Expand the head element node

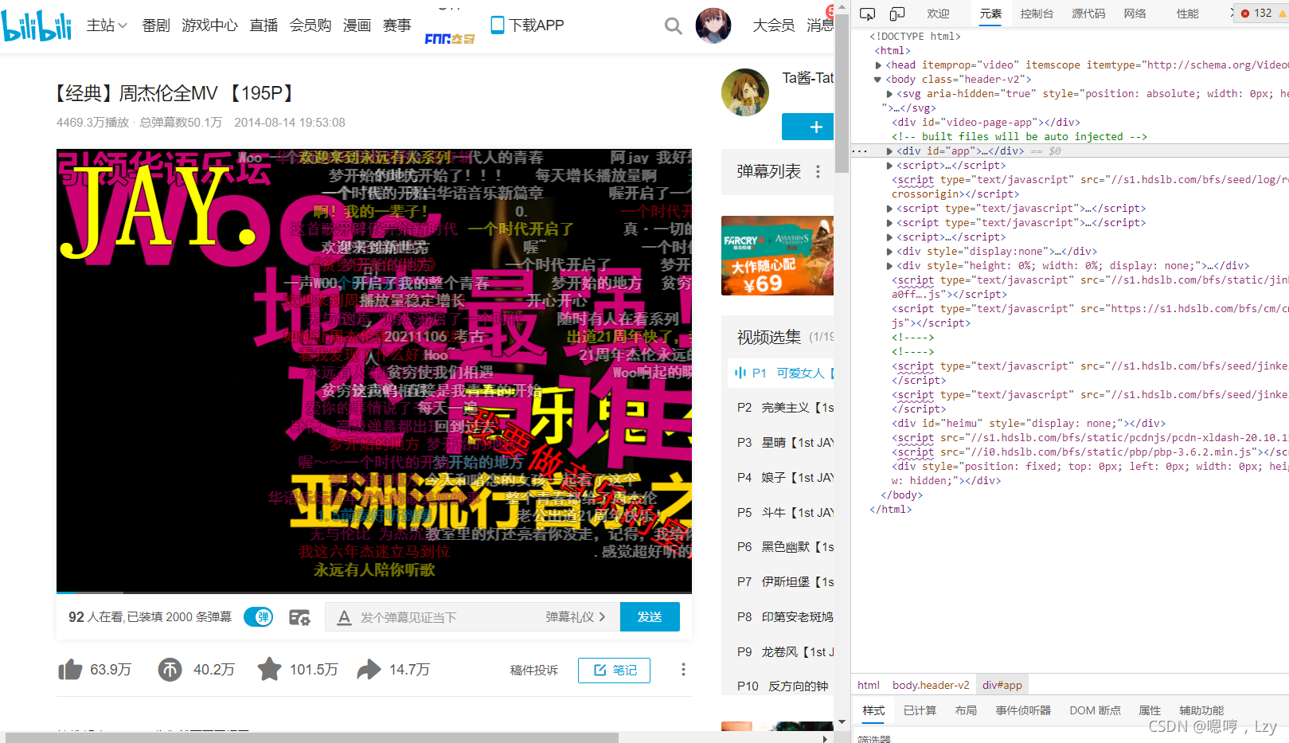(x=878, y=65)
